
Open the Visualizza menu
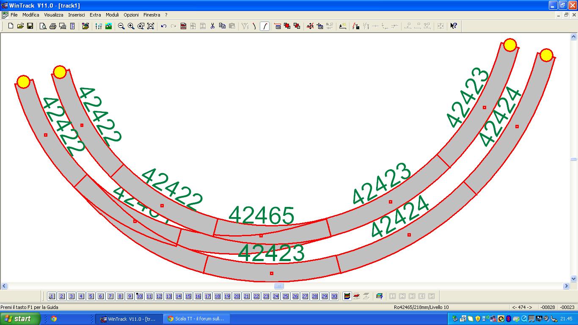tap(54, 15)
